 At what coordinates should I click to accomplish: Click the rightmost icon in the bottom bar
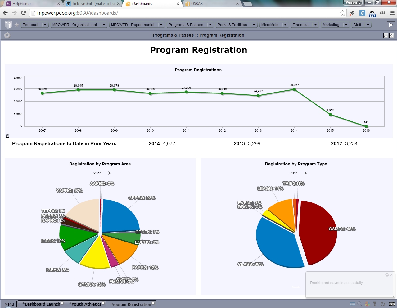click(392, 304)
